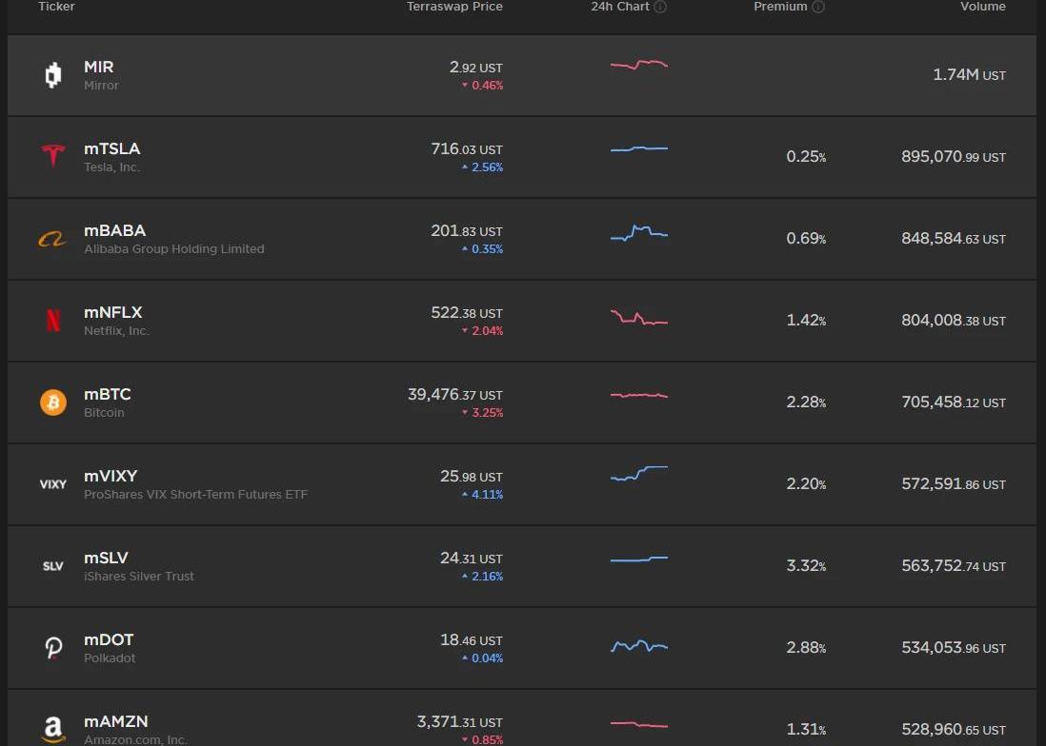Click the Tesla logo icon

[x=53, y=157]
